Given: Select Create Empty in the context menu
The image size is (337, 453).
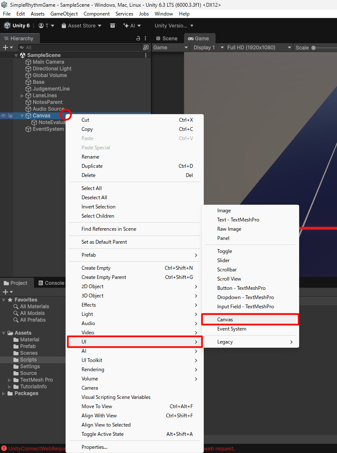Looking at the screenshot, I should 96,268.
